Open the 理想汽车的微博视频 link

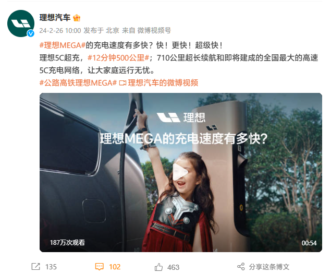pos(163,82)
